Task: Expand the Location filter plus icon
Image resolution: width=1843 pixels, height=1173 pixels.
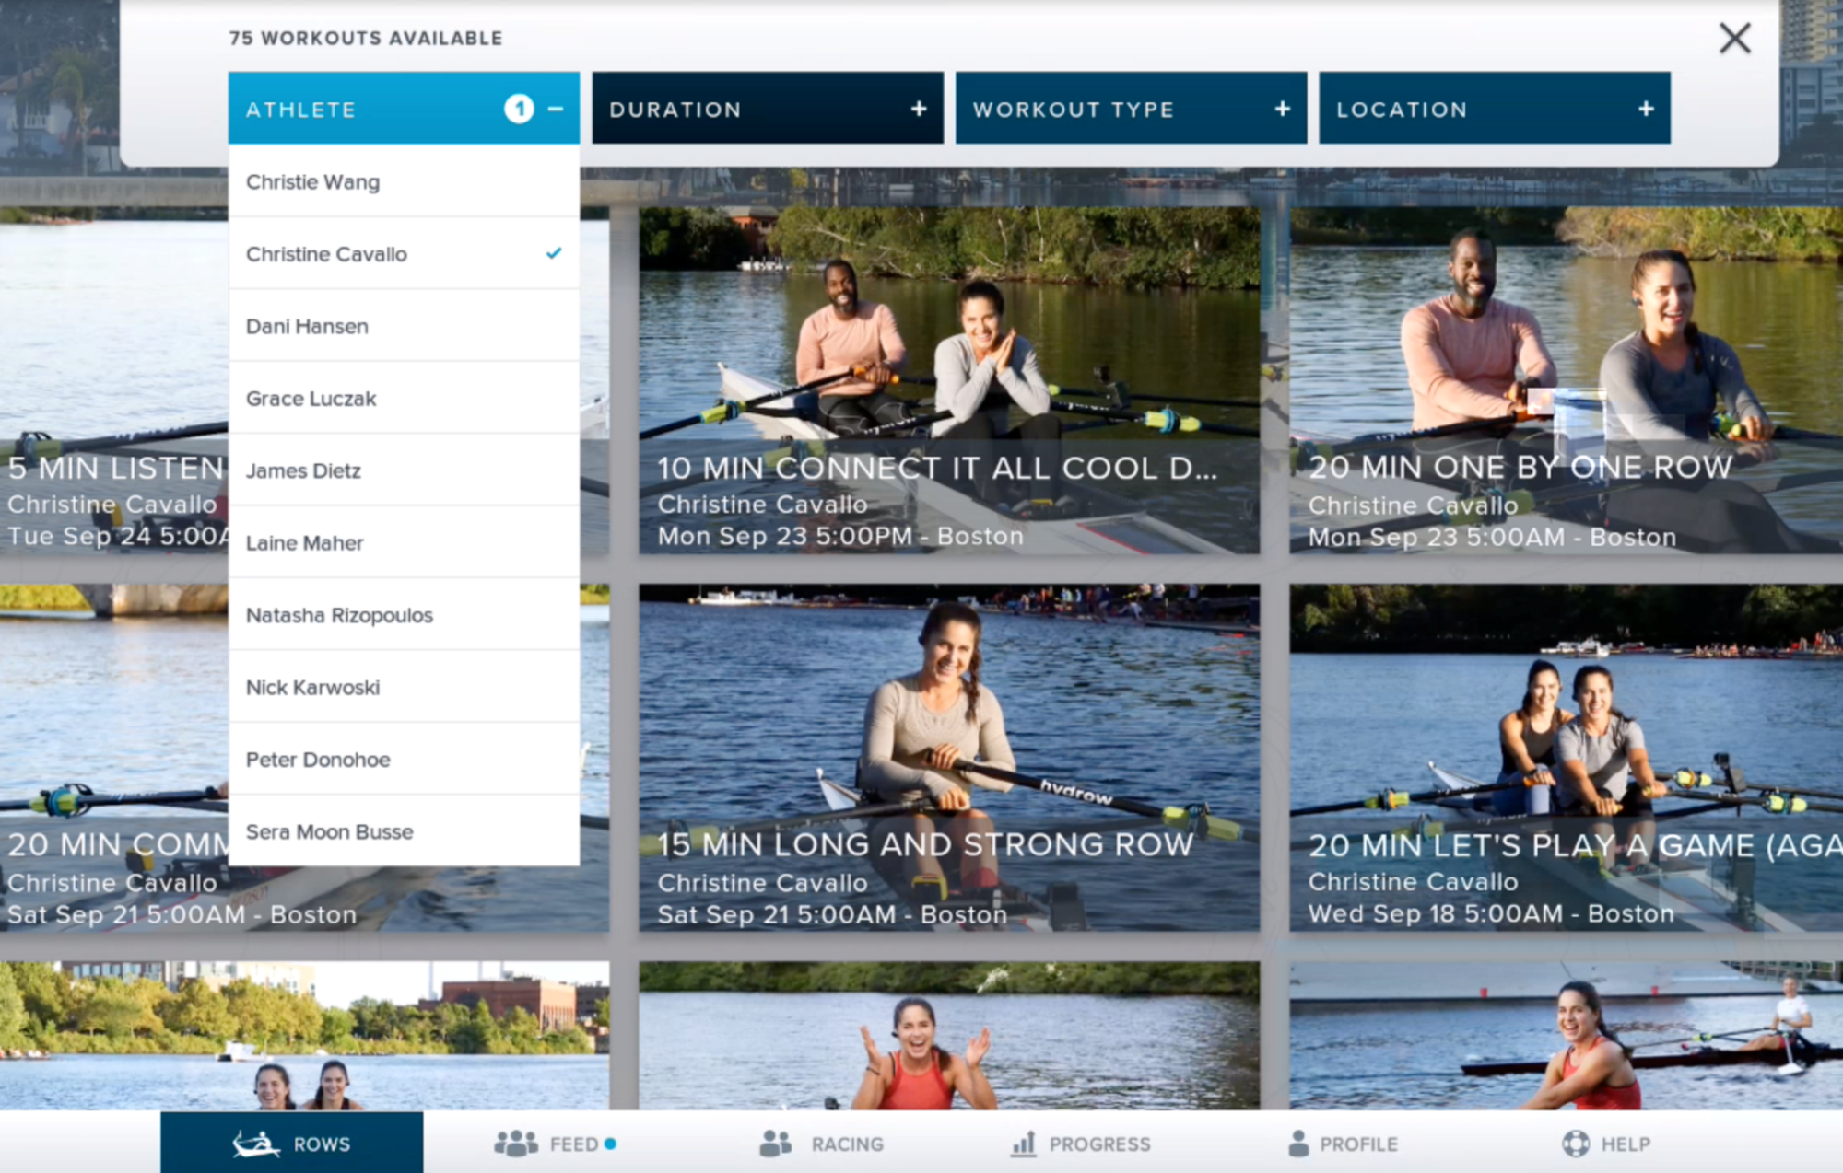Action: [x=1646, y=109]
